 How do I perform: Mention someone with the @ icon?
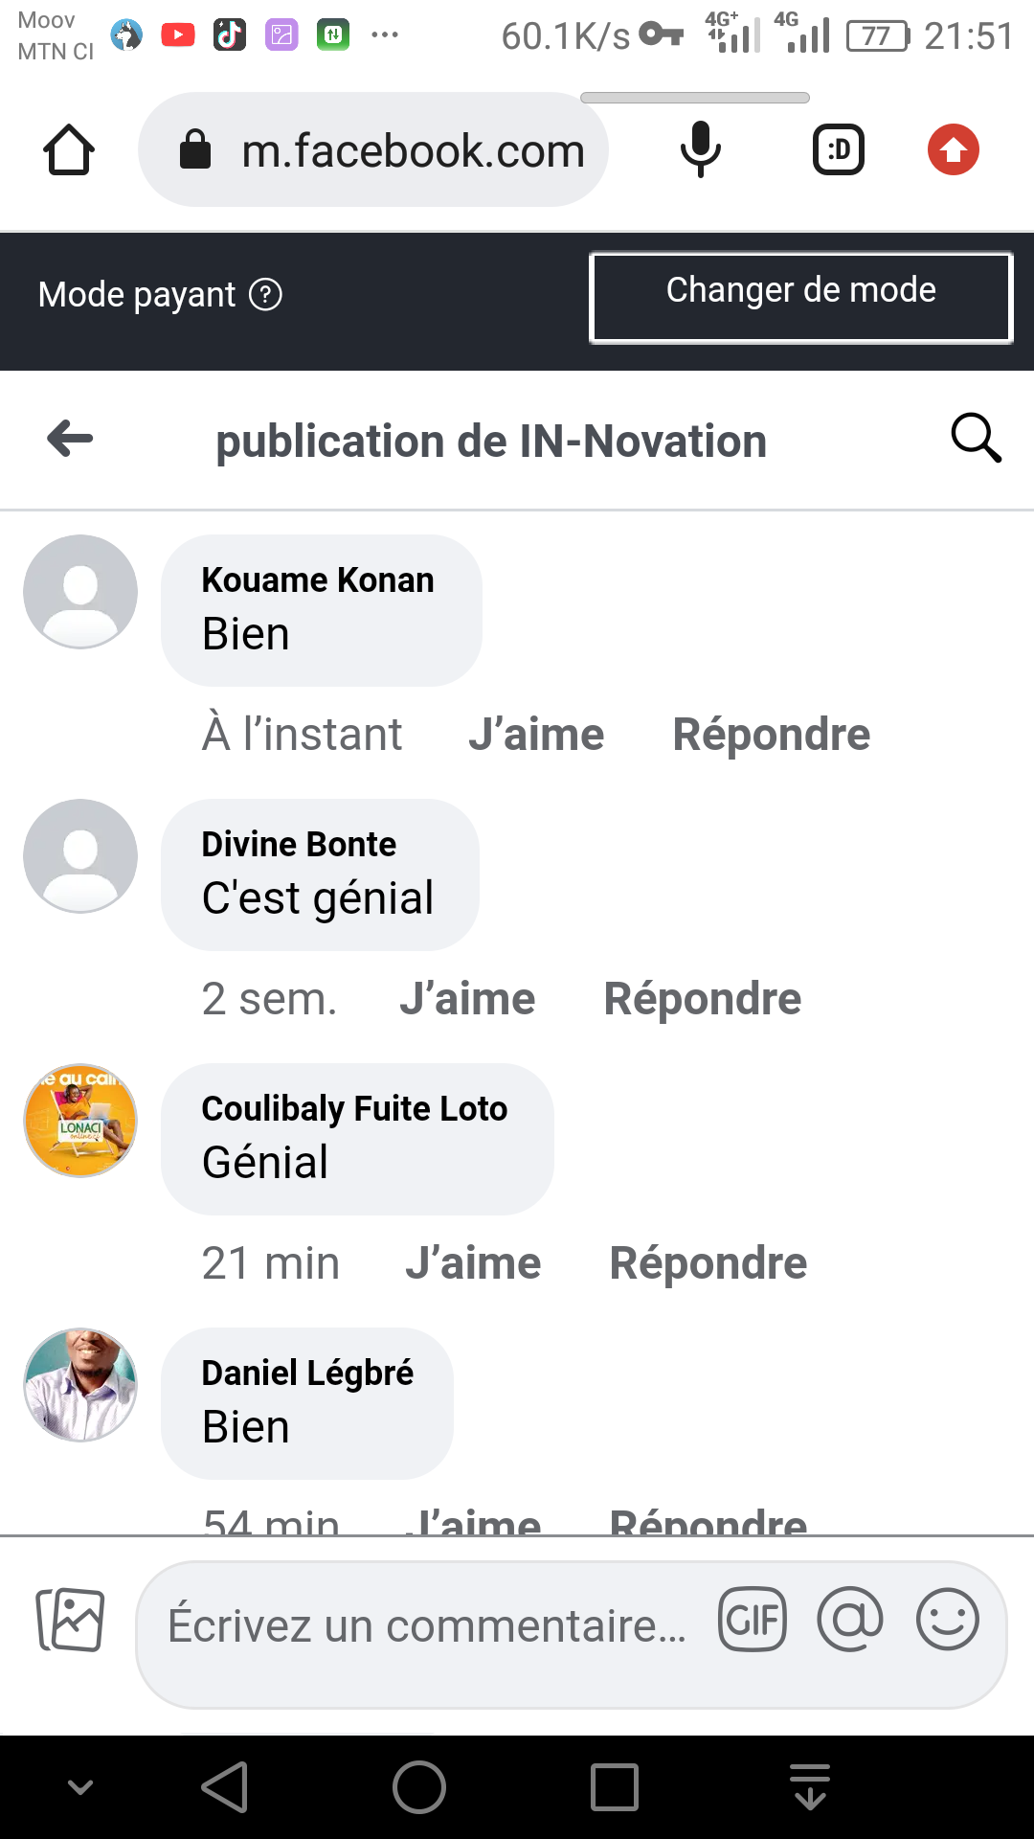850,1620
